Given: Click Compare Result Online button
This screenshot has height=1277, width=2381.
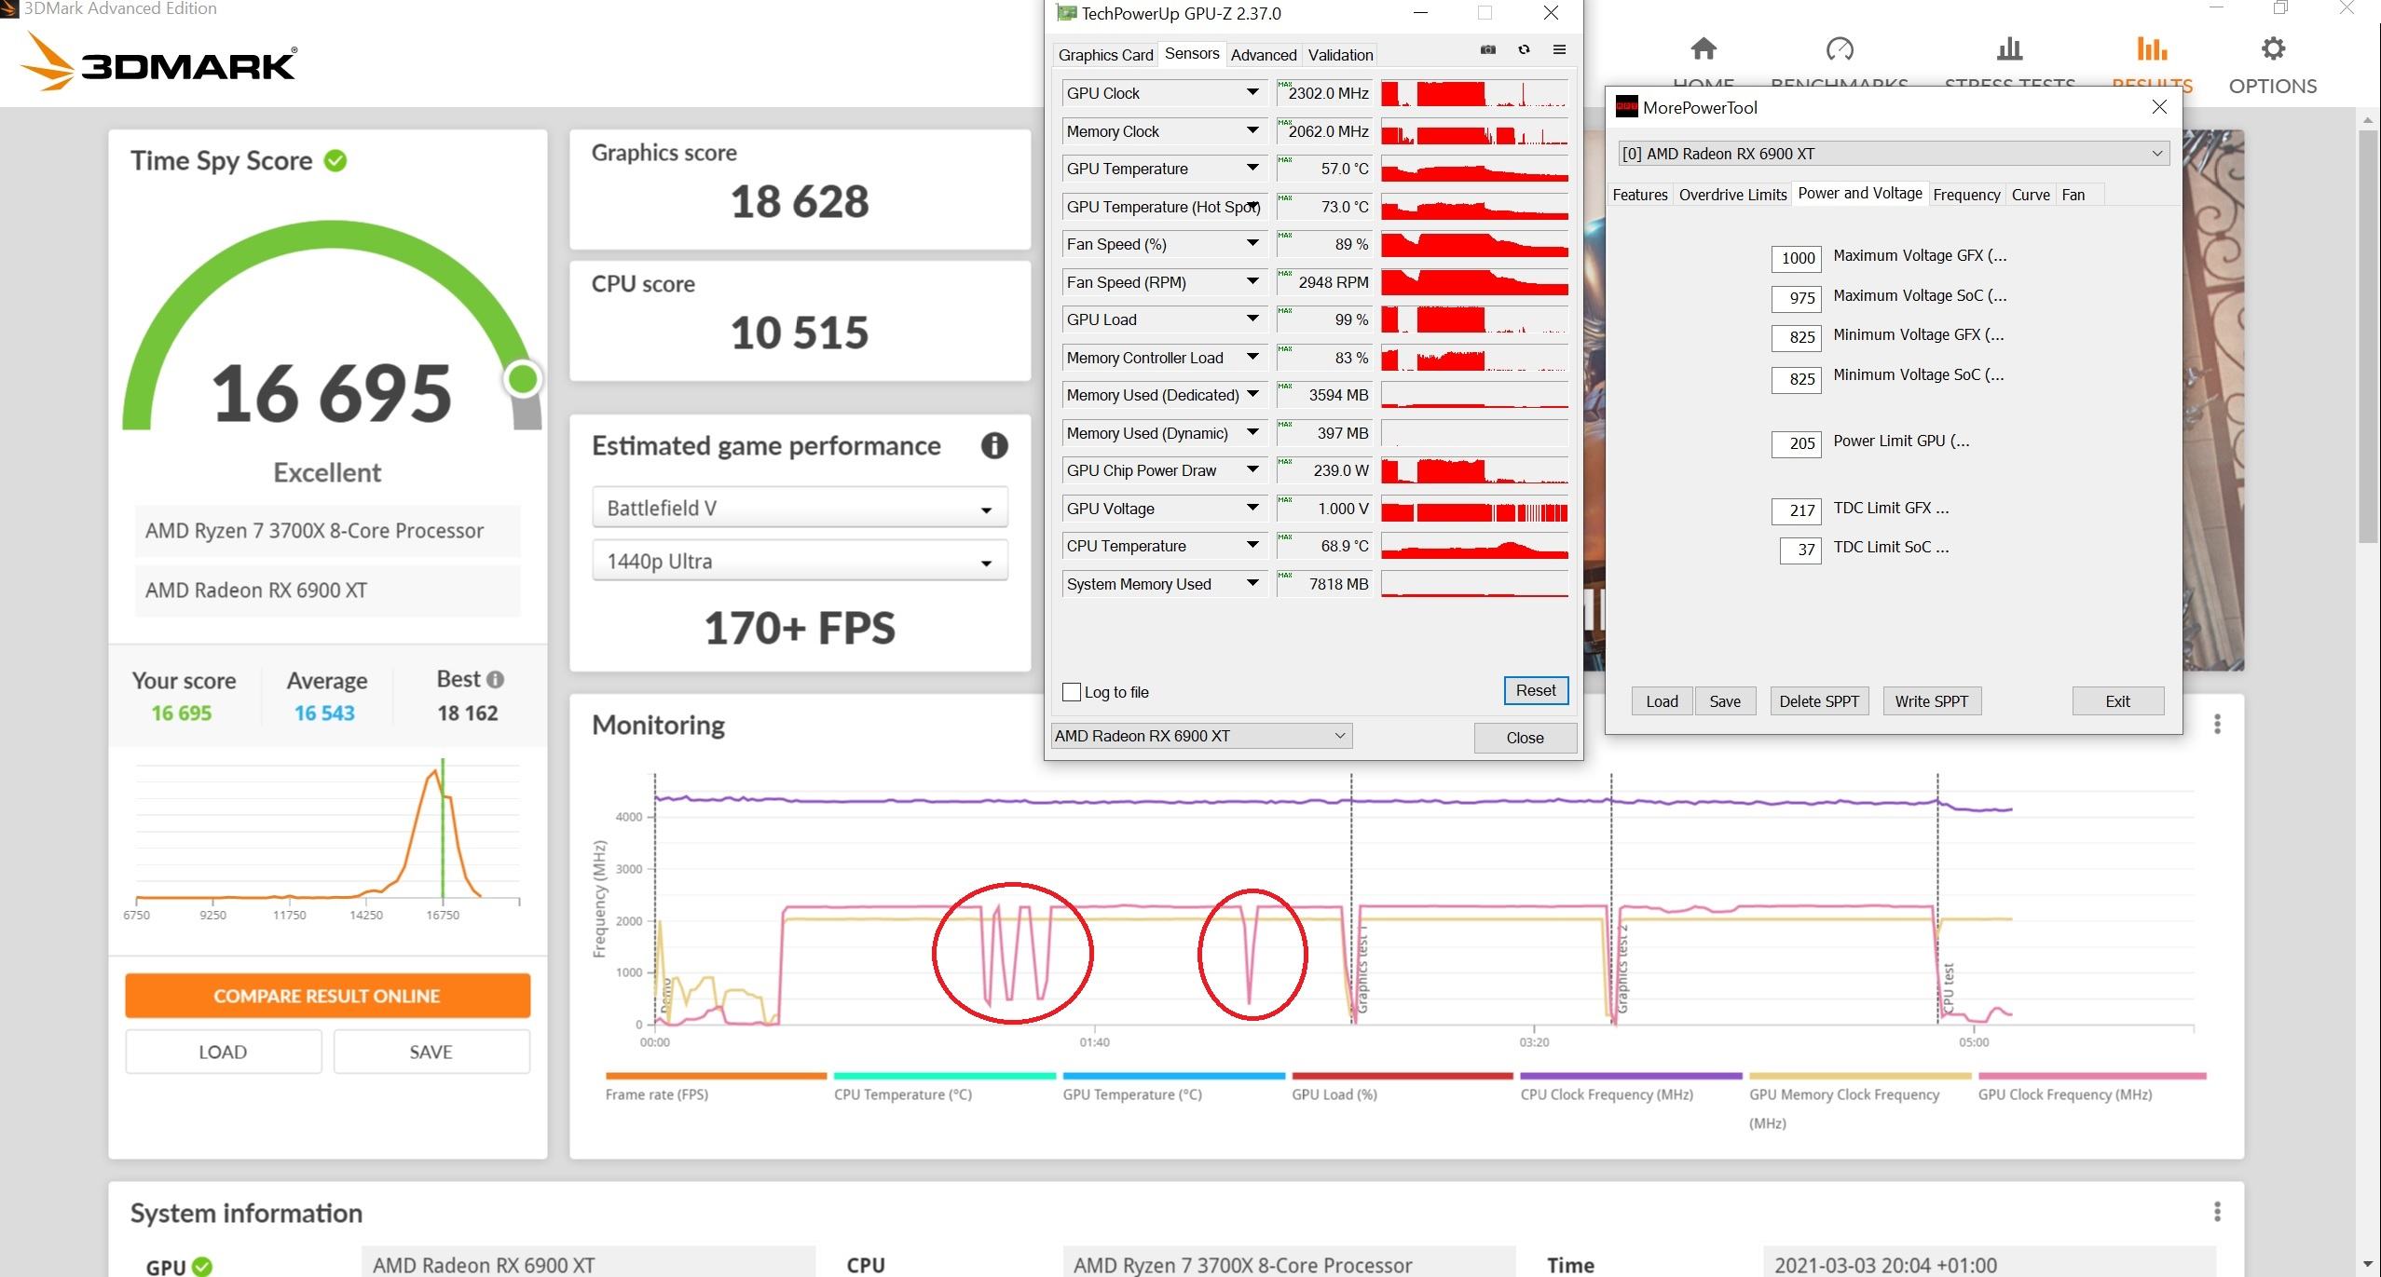Looking at the screenshot, I should pos(327,996).
